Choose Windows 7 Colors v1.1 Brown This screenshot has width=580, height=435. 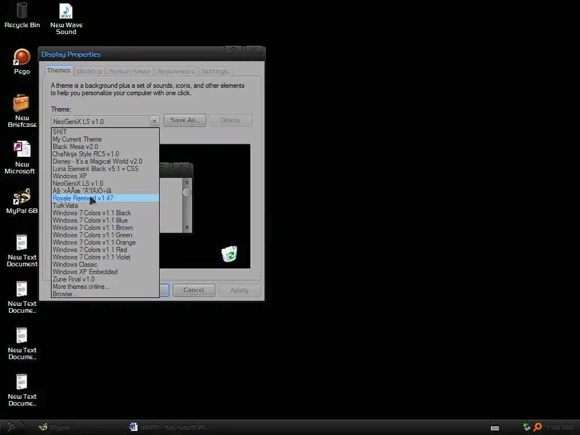(105, 228)
